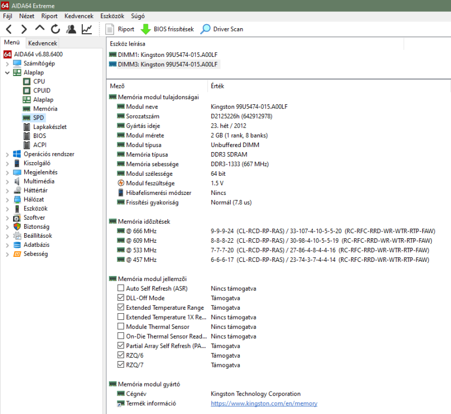Toggle DLL-Off Mode checkbox
Screen dimensions: 451x414
pos(121,297)
